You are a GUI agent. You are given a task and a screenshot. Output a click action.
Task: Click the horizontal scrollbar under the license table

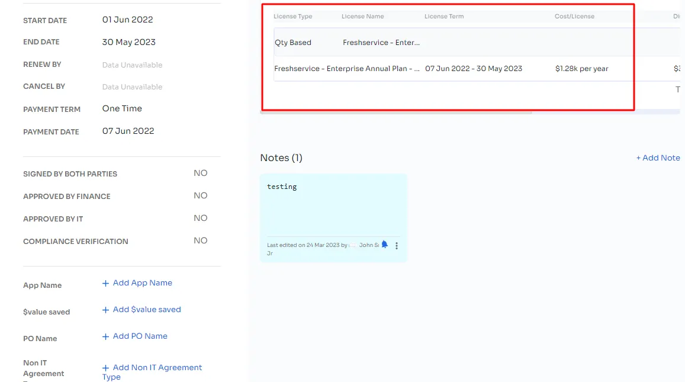point(396,113)
